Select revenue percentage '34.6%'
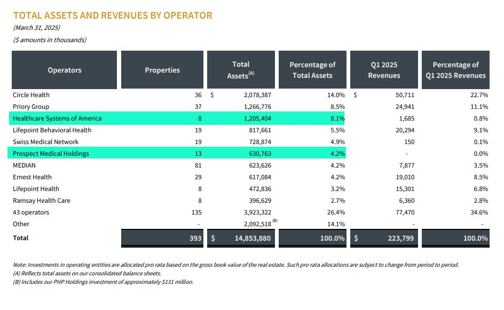Screen dimensions: 504x310 [479, 212]
